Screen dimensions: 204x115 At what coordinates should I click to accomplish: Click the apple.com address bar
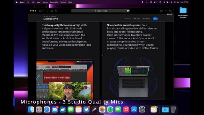(x=101, y=11)
